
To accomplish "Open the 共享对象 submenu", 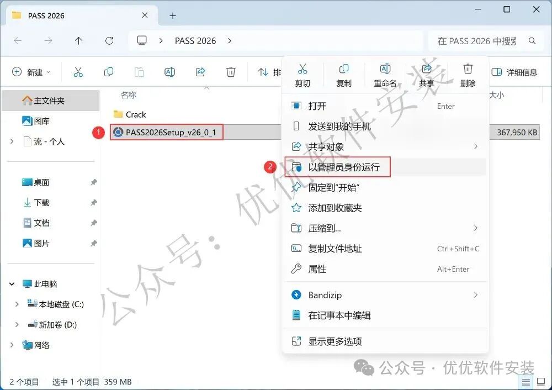I will coord(385,146).
